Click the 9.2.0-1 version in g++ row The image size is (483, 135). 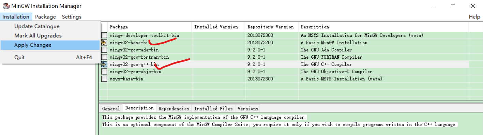point(256,64)
